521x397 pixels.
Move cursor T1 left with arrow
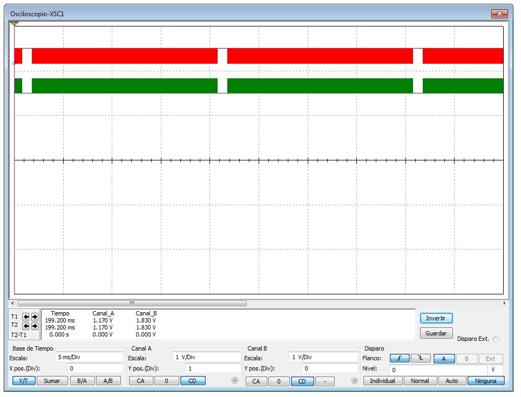click(x=26, y=317)
